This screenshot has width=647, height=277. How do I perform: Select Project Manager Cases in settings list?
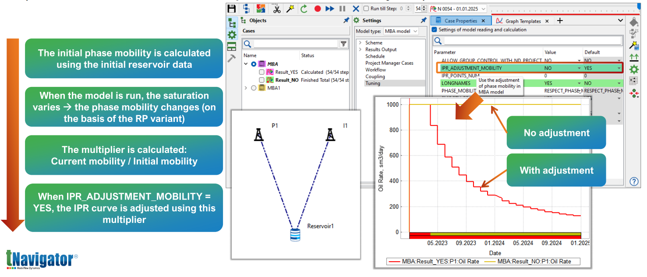[389, 63]
